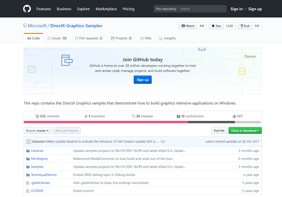
Task: Expand the truncated commit message ellipsis
Action: coord(163,141)
